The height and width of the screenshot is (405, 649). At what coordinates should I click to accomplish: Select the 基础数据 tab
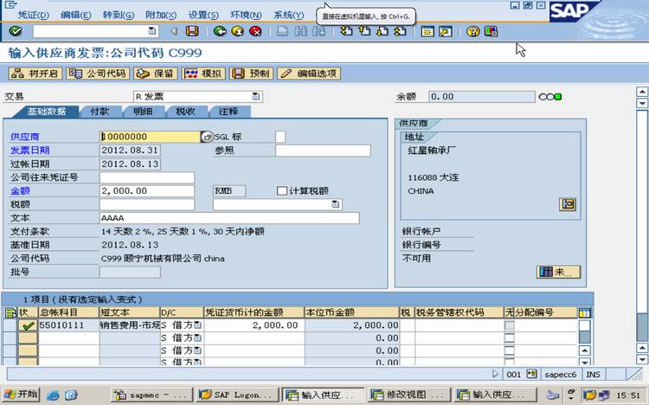[47, 112]
